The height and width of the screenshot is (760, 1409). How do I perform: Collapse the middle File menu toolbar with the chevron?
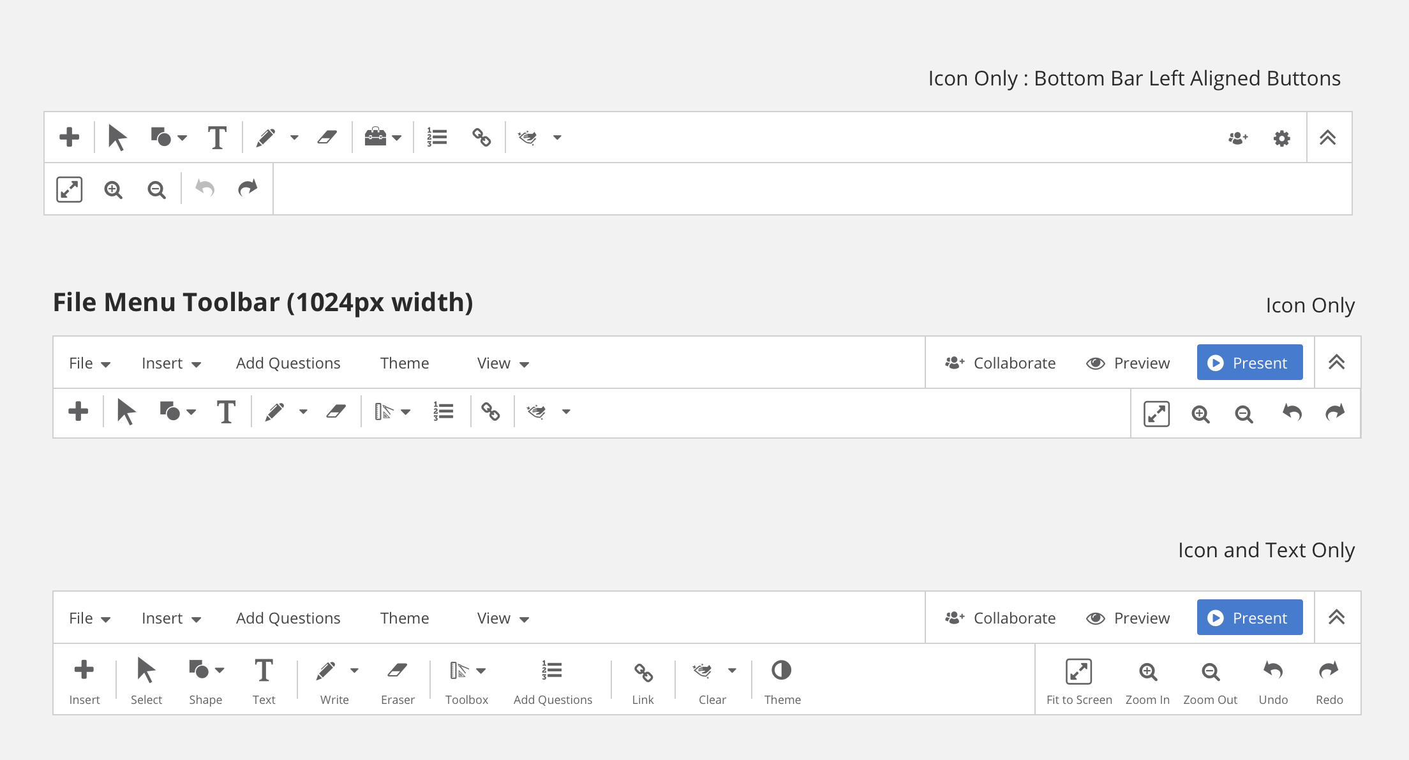click(x=1337, y=363)
